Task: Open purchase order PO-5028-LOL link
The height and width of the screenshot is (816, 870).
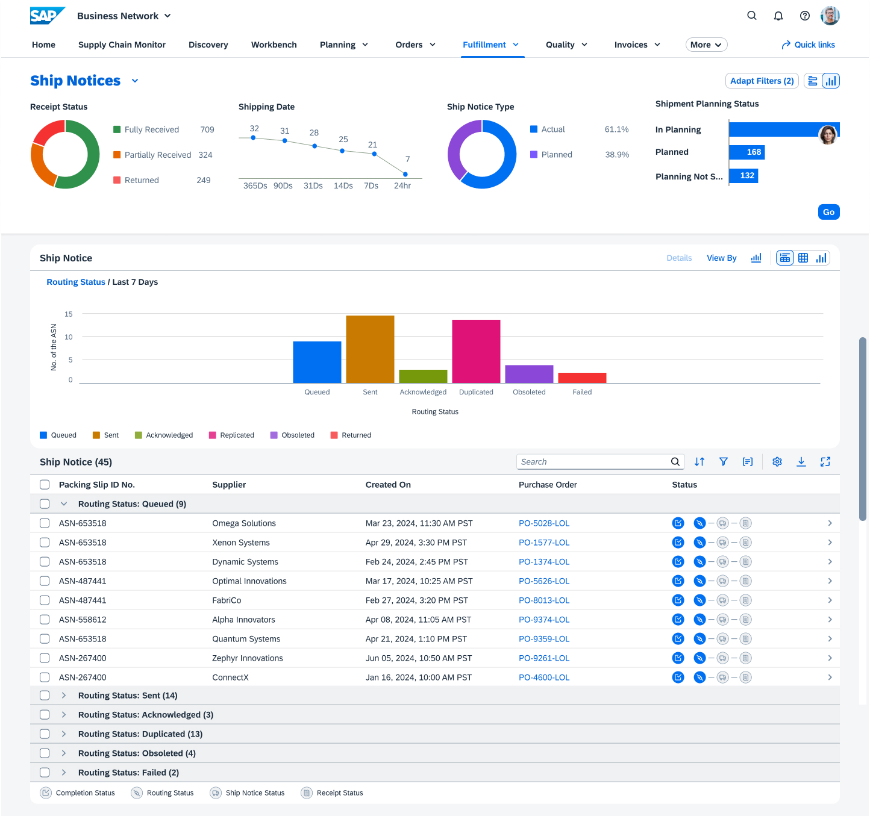Action: click(543, 523)
